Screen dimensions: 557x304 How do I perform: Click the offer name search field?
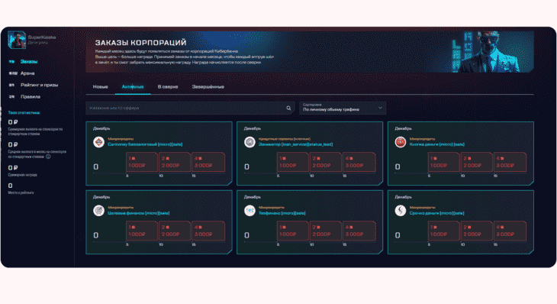[x=190, y=108]
